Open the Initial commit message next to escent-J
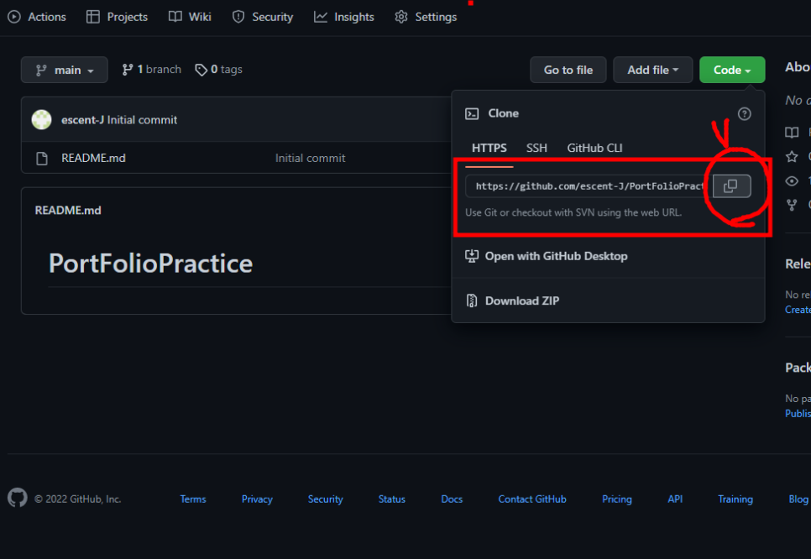The width and height of the screenshot is (811, 559). coord(142,120)
